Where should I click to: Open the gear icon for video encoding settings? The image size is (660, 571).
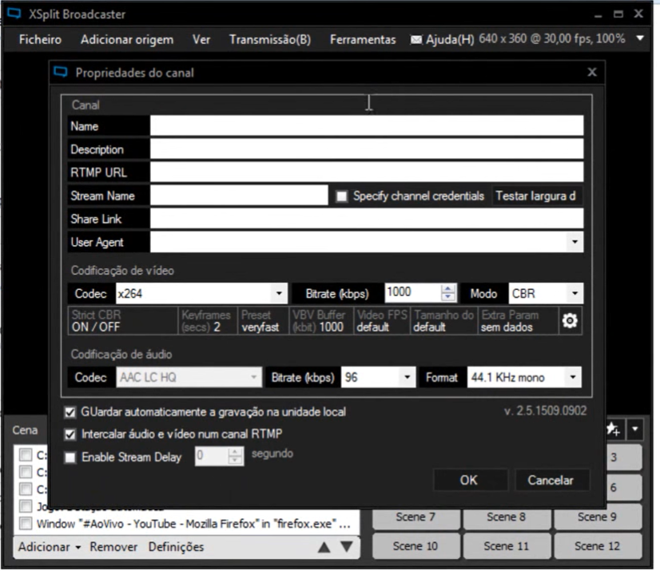[570, 321]
